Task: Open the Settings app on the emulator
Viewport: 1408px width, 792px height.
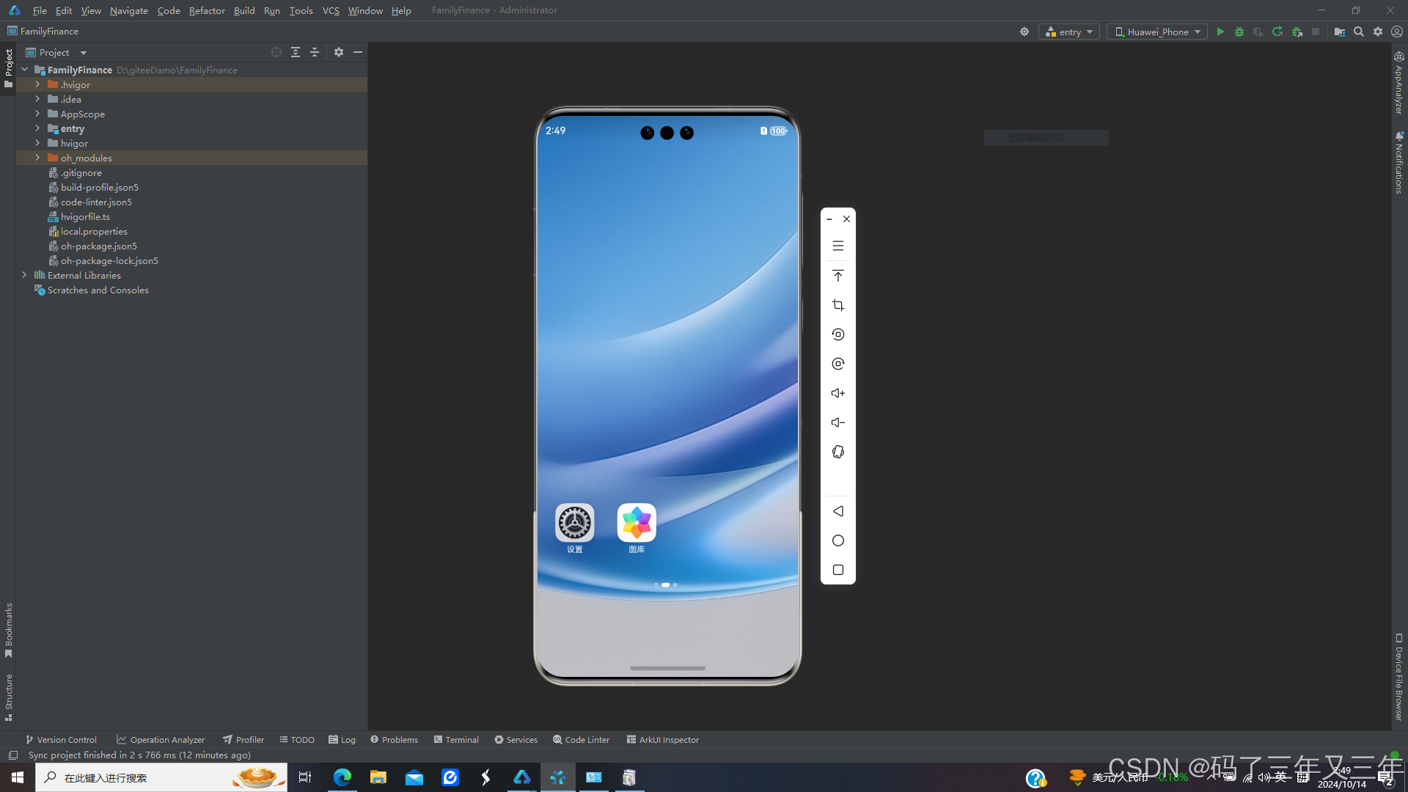Action: pyautogui.click(x=574, y=524)
